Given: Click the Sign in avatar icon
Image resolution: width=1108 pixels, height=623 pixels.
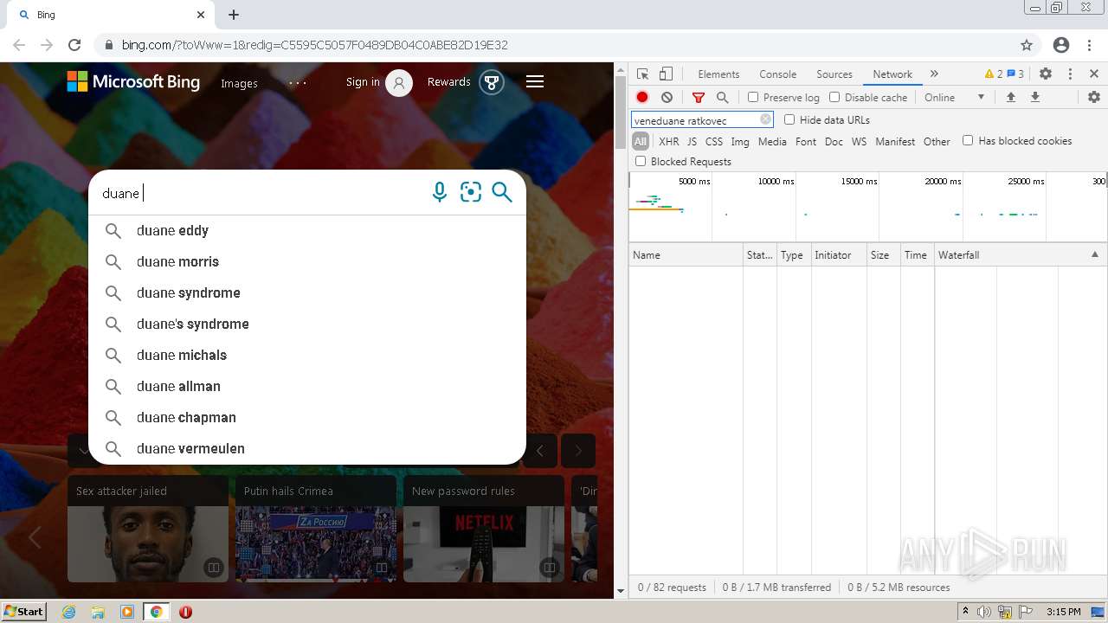Looking at the screenshot, I should 399,82.
